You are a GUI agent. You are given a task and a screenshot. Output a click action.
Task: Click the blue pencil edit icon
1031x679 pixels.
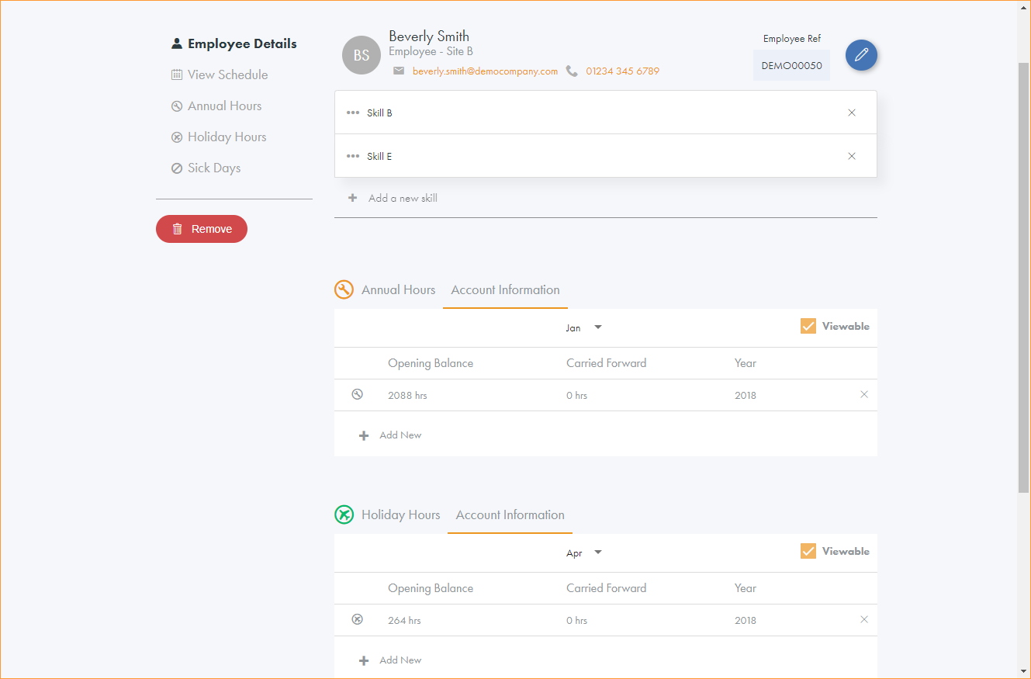click(861, 55)
